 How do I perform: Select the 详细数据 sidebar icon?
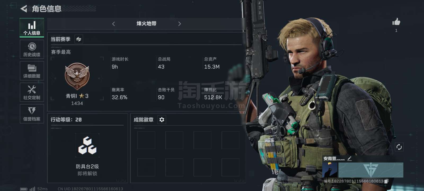pyautogui.click(x=32, y=71)
